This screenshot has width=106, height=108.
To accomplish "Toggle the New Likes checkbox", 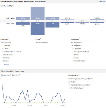I will click(2, 75).
